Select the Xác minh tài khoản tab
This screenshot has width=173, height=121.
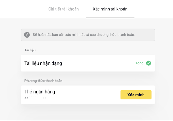point(110,9)
